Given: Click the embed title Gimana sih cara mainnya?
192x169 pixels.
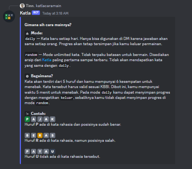Looking at the screenshot, I should tap(48, 25).
